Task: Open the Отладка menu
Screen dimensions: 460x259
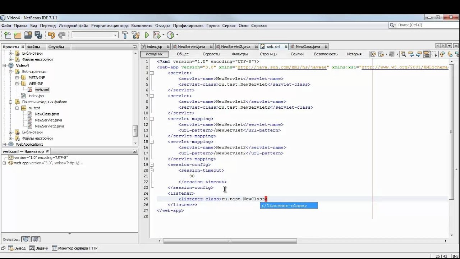Action: pyautogui.click(x=163, y=26)
